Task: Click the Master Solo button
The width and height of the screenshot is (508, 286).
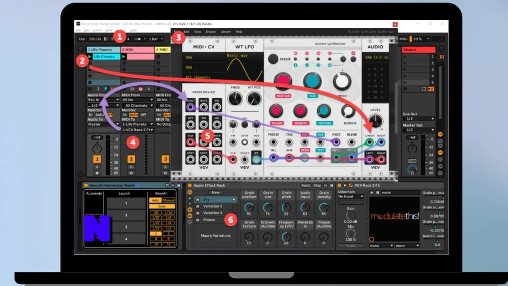Action: tap(412, 161)
